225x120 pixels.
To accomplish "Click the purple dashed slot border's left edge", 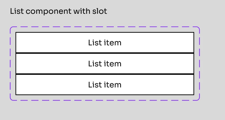I will pyautogui.click(x=10, y=63).
